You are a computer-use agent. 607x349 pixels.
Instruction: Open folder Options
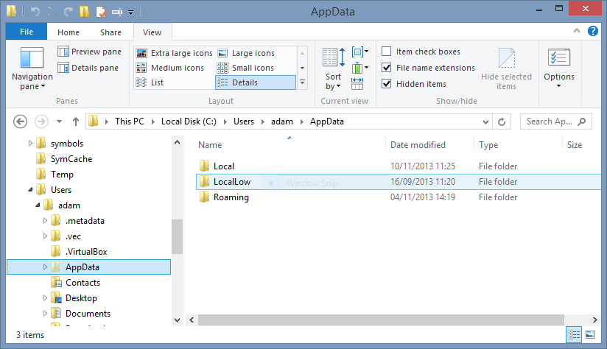(558, 68)
